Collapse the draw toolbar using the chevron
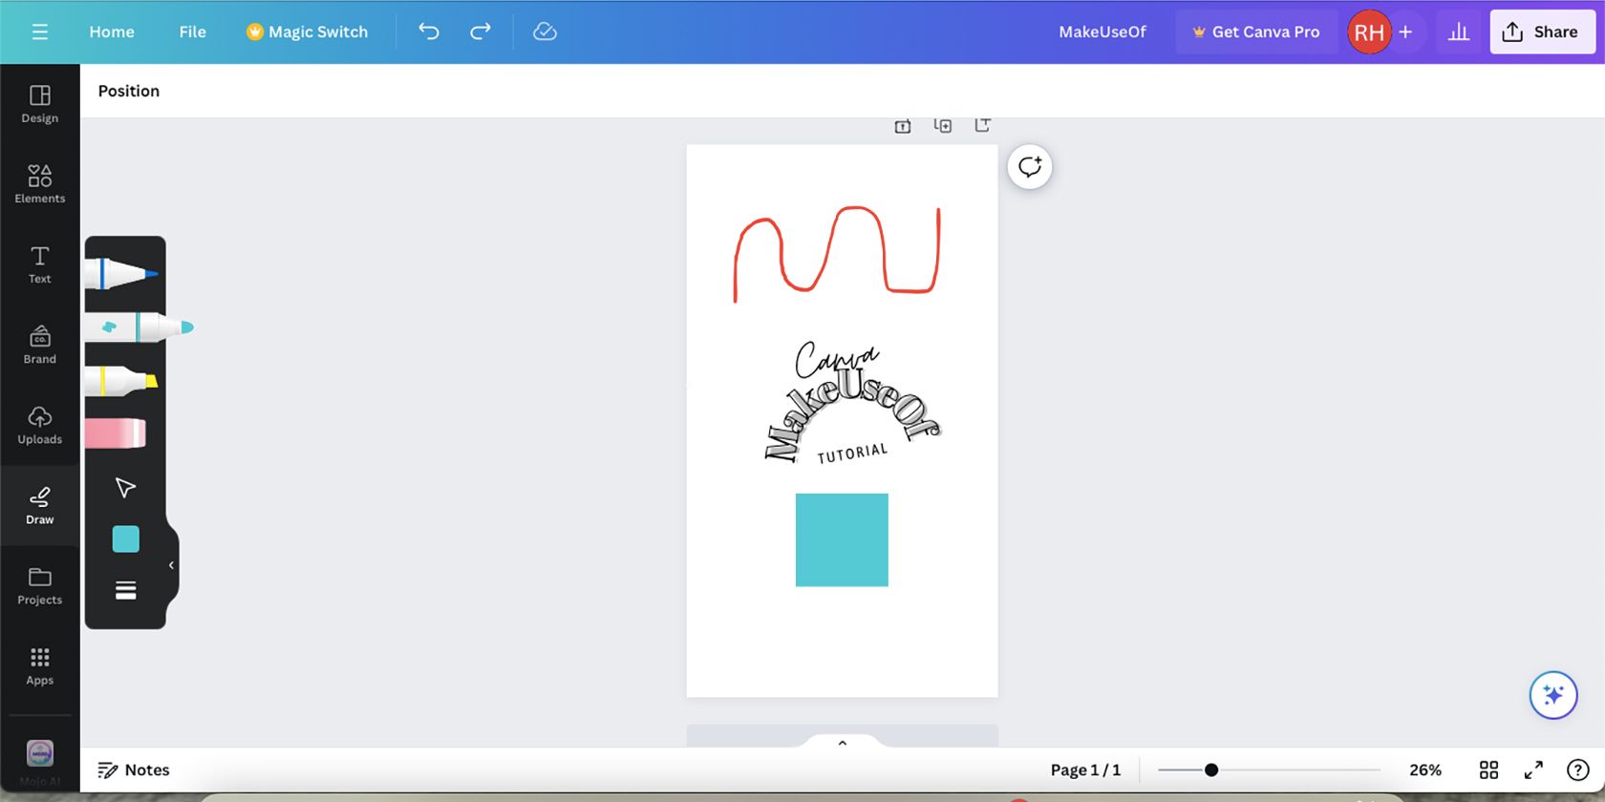This screenshot has width=1605, height=802. 172,565
